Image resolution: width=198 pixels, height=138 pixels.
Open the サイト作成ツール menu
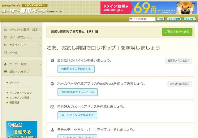(x=22, y=37)
